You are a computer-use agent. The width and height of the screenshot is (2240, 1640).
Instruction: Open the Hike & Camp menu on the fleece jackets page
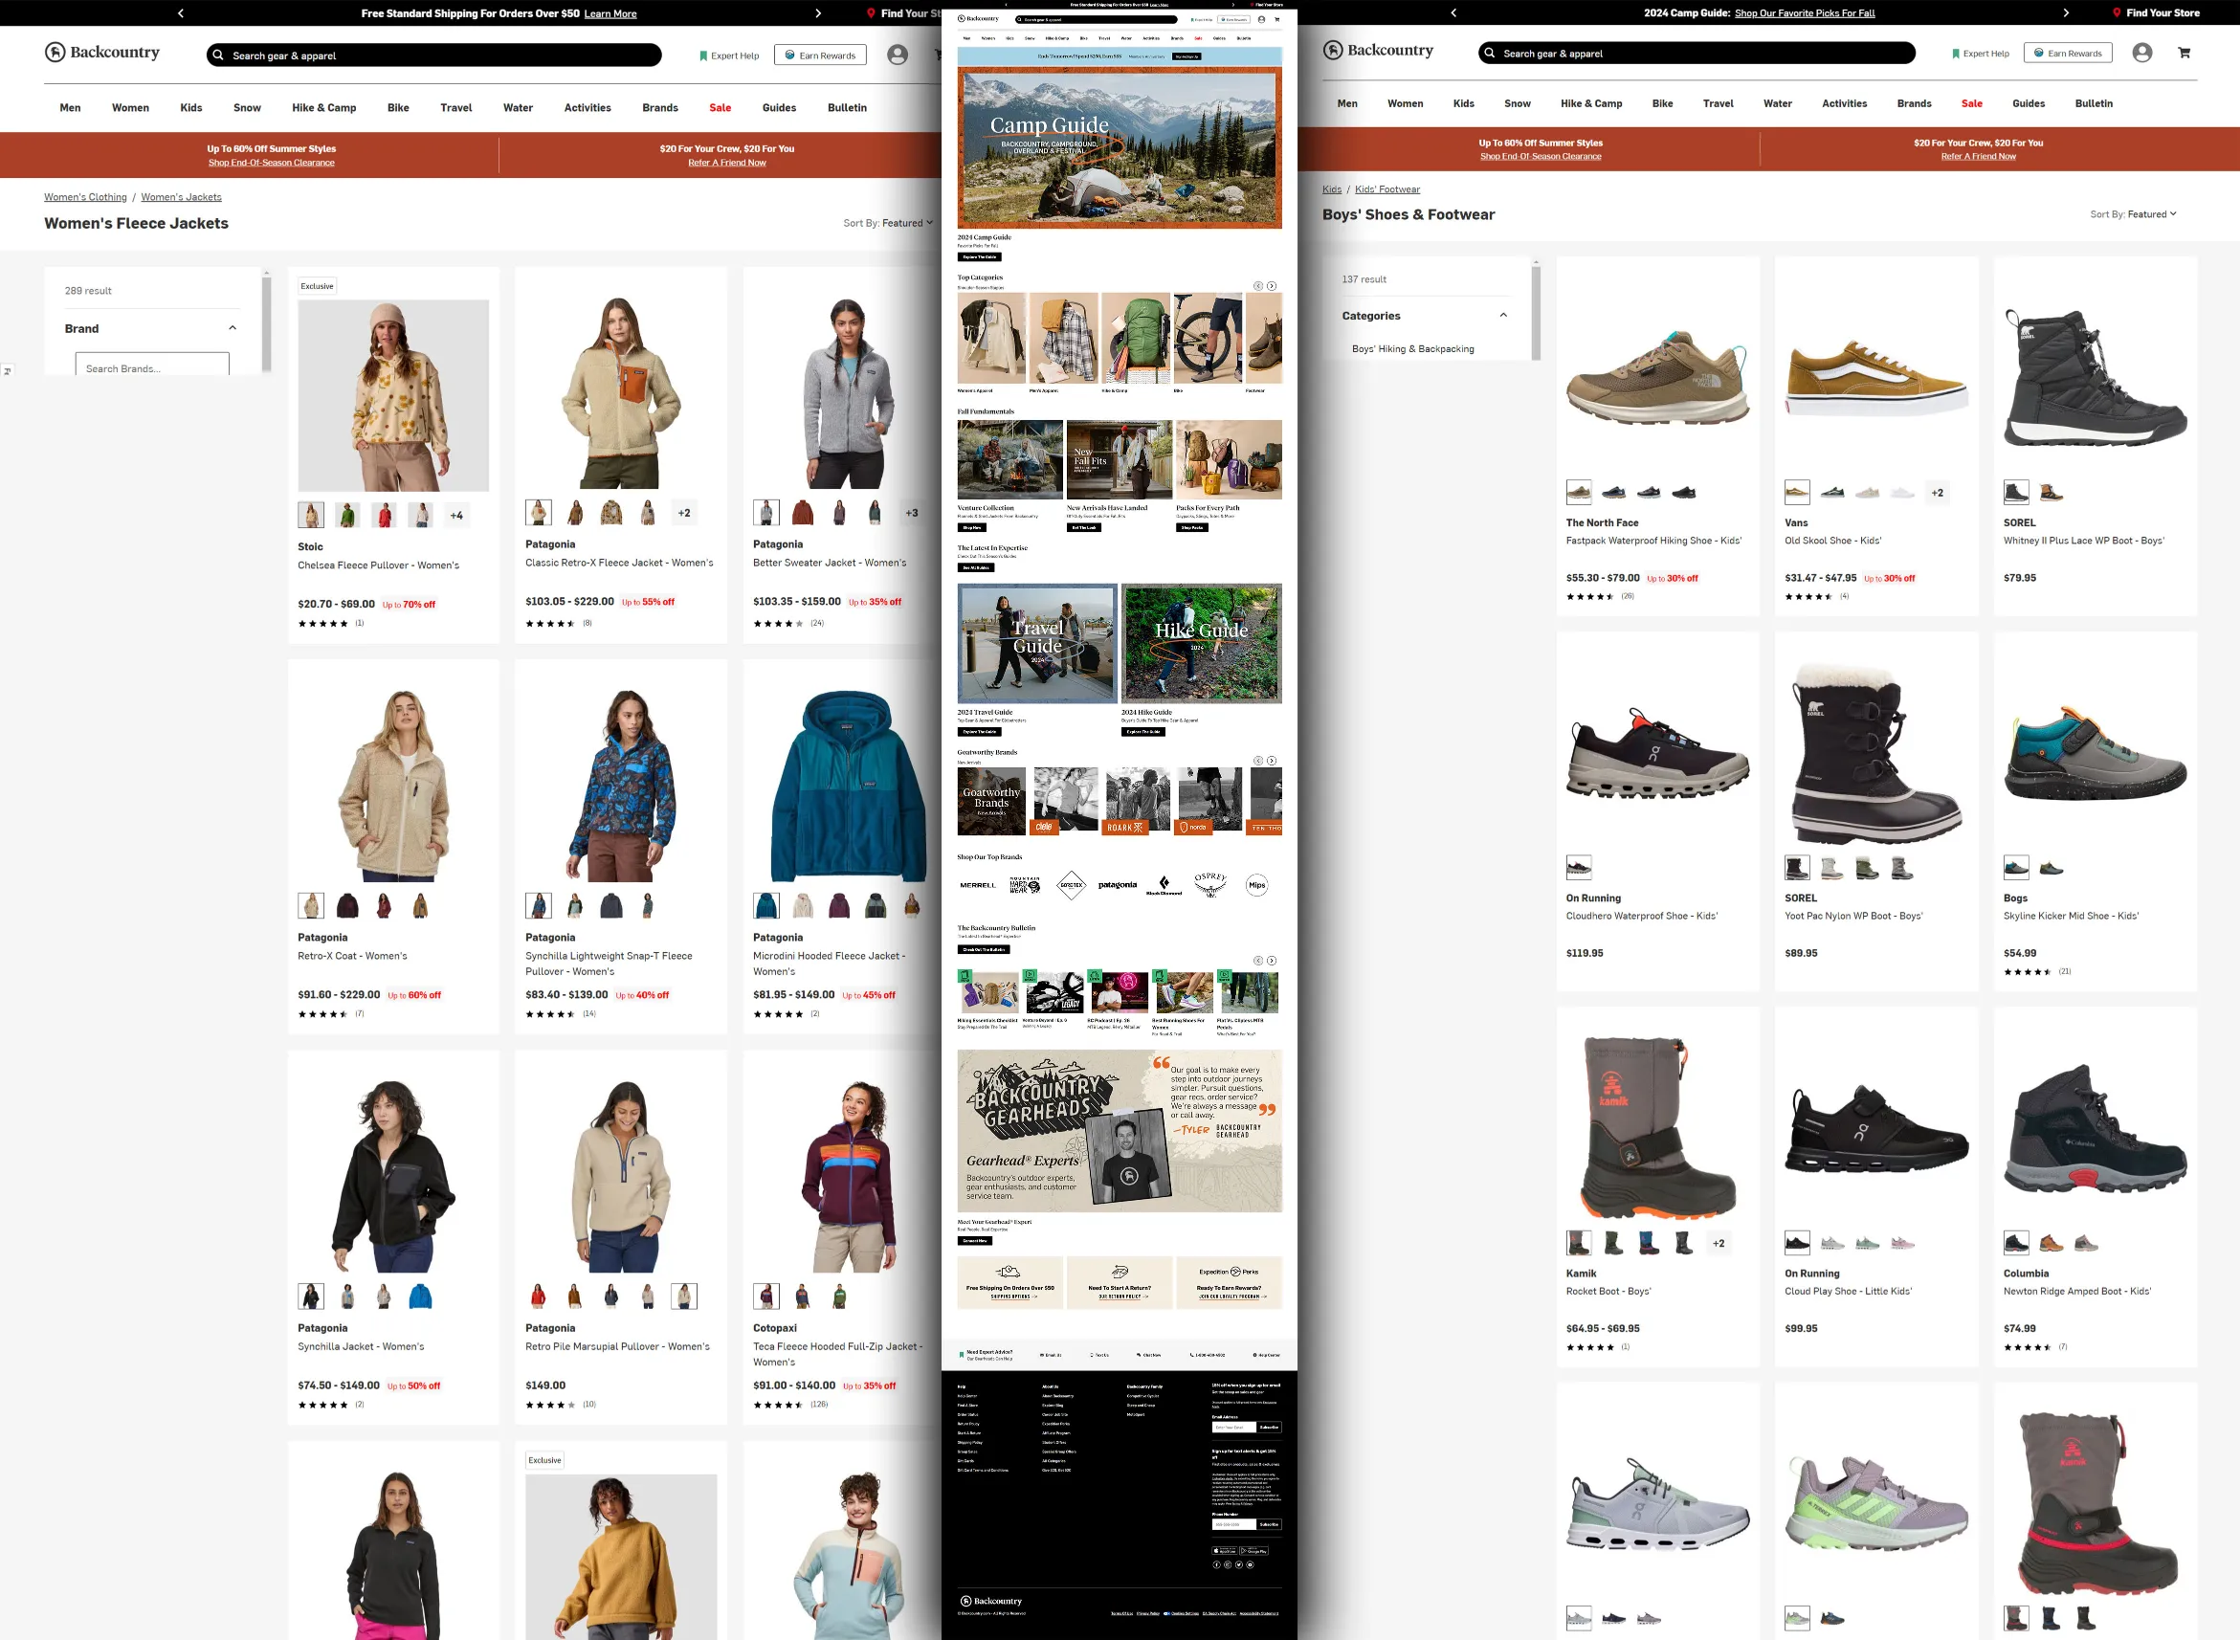pyautogui.click(x=323, y=107)
